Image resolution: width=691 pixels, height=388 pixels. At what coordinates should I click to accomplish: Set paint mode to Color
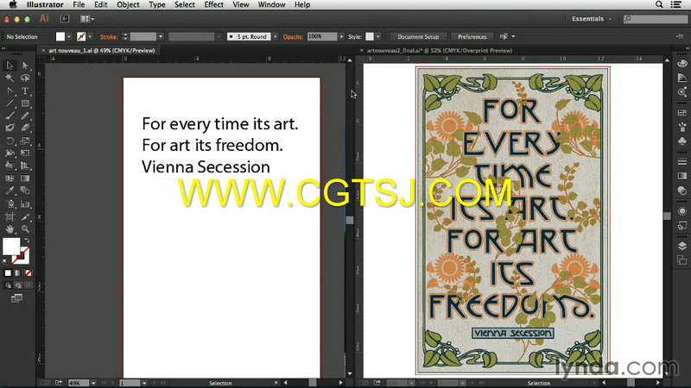[8, 273]
